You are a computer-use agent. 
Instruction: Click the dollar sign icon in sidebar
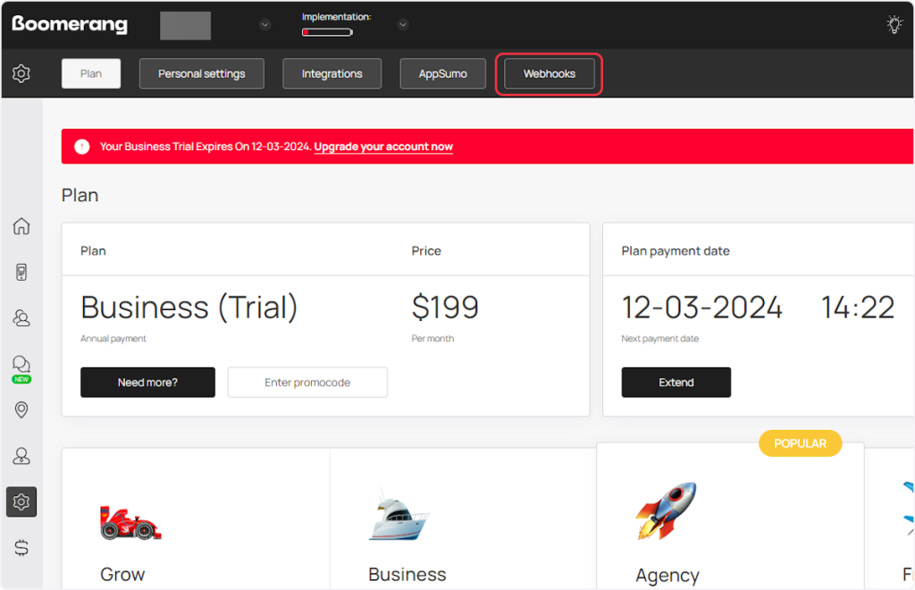coord(21,548)
